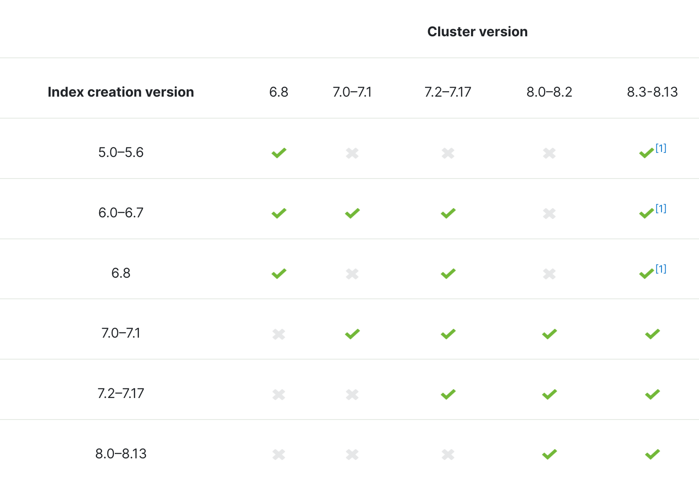699x482 pixels.
Task: Click green checkmark for 5.0–5.6 under cluster 6.8
Action: [x=279, y=153]
